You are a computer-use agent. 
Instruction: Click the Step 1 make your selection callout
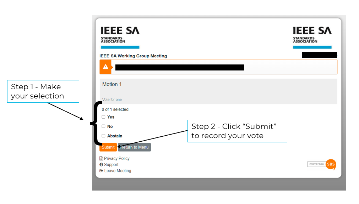(x=43, y=91)
